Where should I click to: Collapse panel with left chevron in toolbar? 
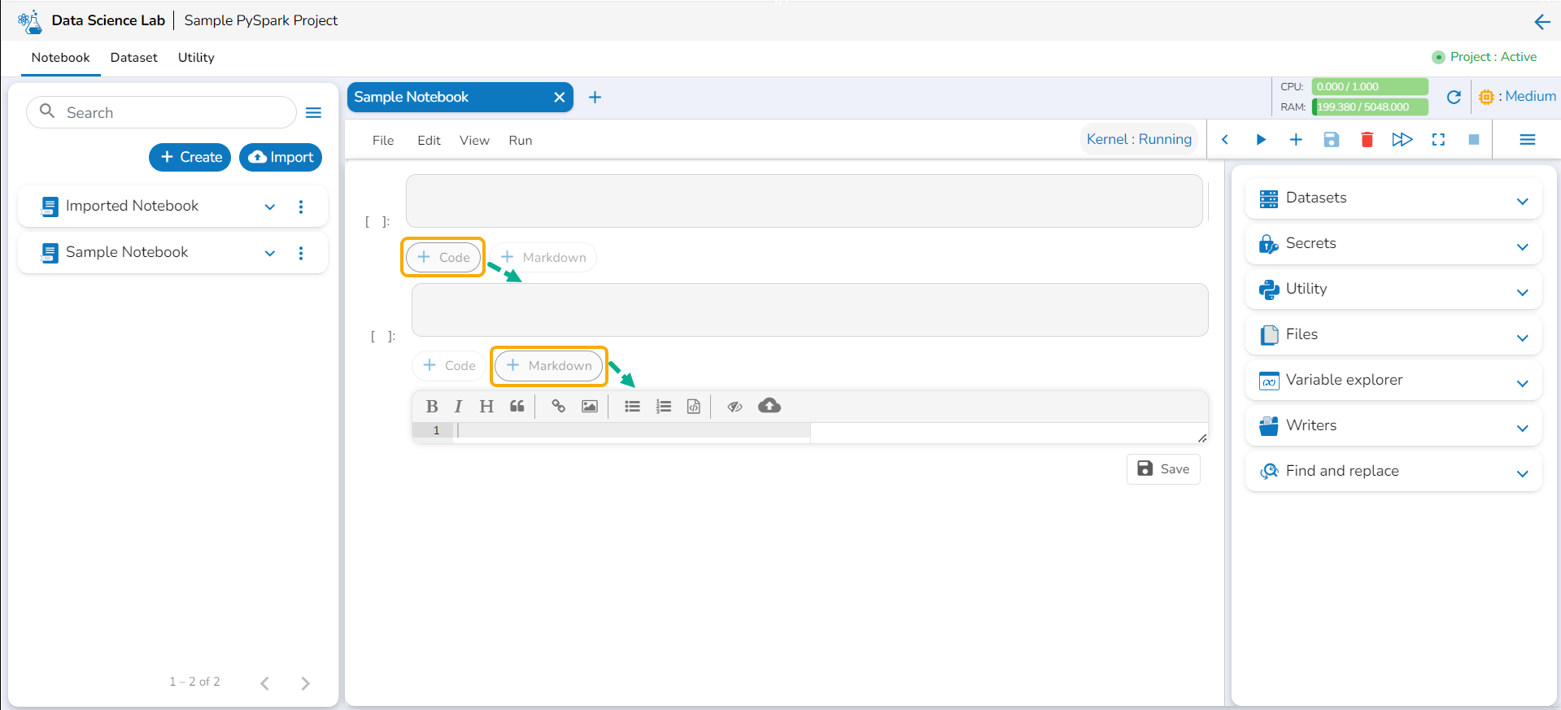(x=1225, y=140)
